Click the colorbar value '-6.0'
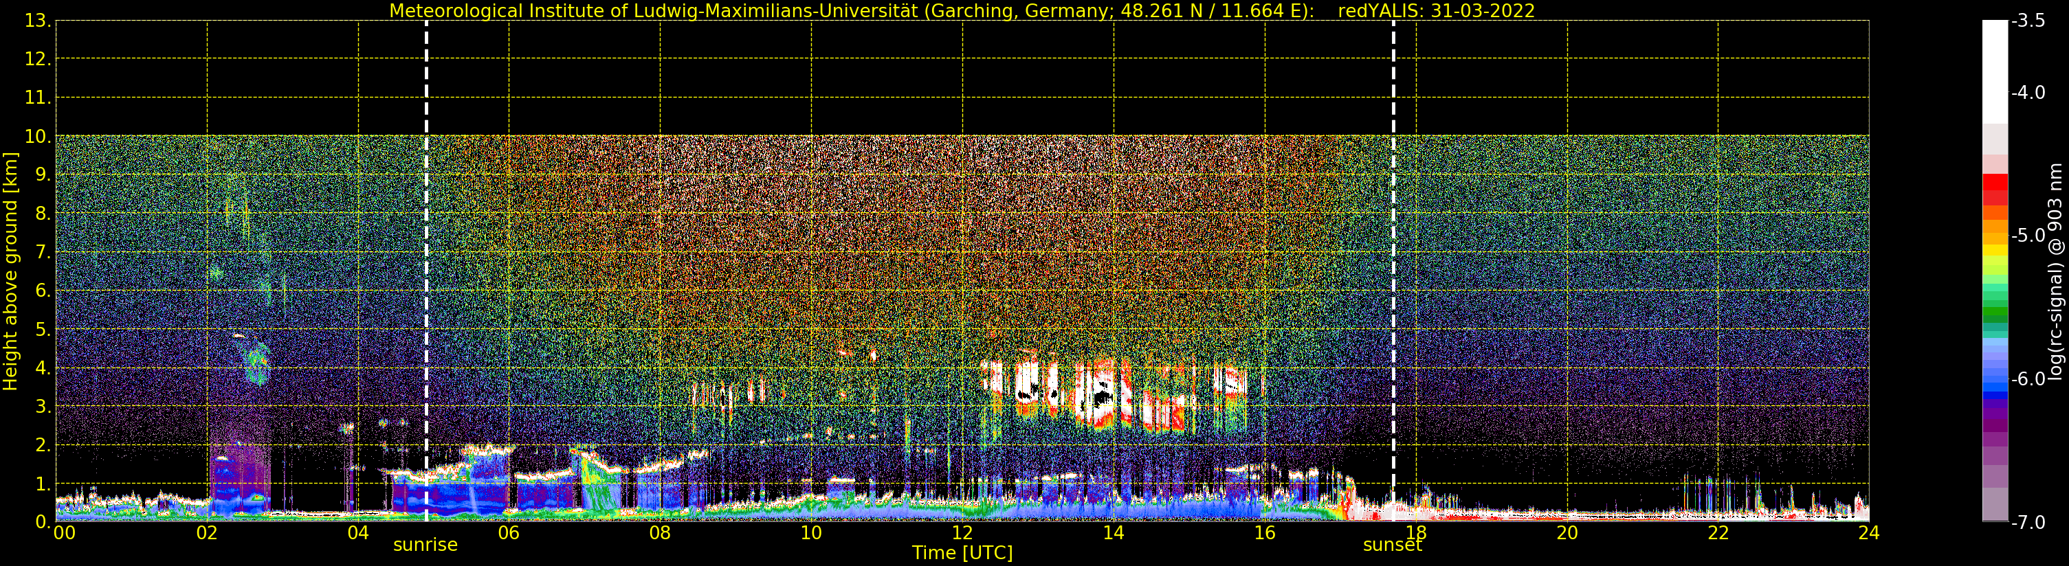 [x=2028, y=379]
